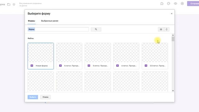Image resolution: width=199 pixels, height=112 pixels.
Task: Star the form with star icon
Action: tap(14, 4)
